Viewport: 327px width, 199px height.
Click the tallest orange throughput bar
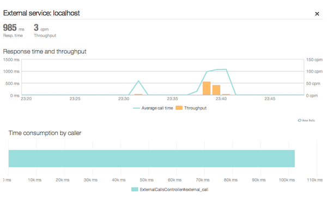(207, 88)
